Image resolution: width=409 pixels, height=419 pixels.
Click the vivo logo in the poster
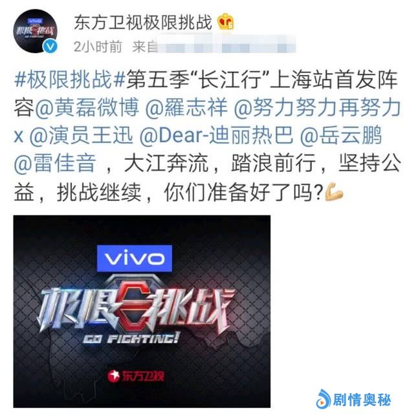pos(134,258)
